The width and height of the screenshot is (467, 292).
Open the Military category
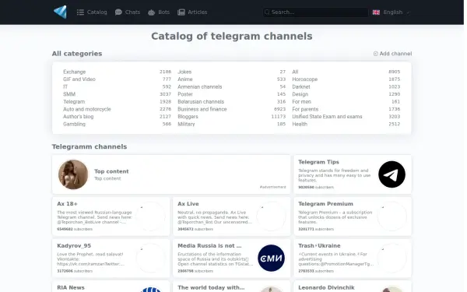click(x=186, y=124)
